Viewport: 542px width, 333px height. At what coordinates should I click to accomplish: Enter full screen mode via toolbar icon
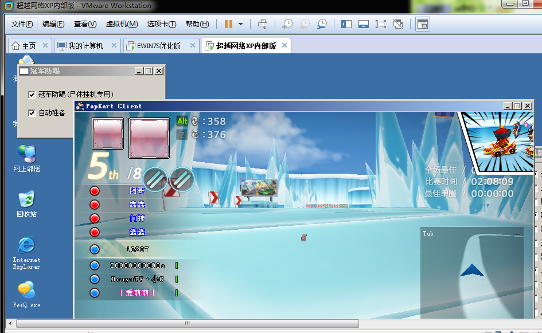(x=381, y=24)
